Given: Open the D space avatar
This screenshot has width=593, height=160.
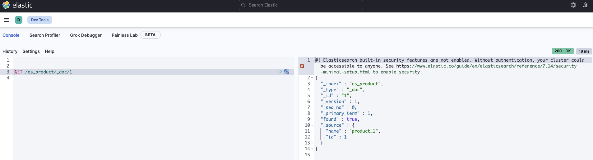Looking at the screenshot, I should pyautogui.click(x=19, y=20).
